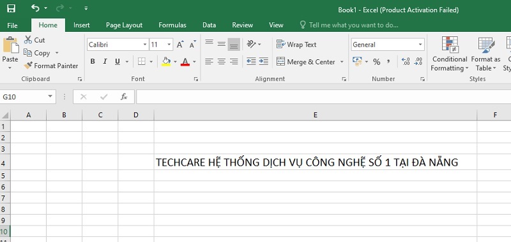511x242 pixels.
Task: Click Comma Style icon
Action: tap(388, 61)
